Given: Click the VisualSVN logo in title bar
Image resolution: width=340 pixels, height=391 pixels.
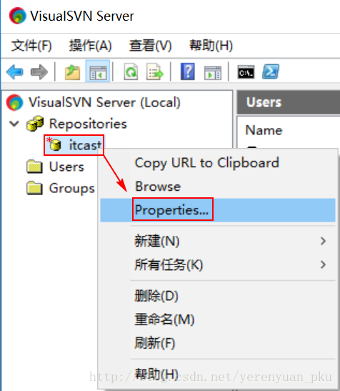Looking at the screenshot, I should (18, 16).
